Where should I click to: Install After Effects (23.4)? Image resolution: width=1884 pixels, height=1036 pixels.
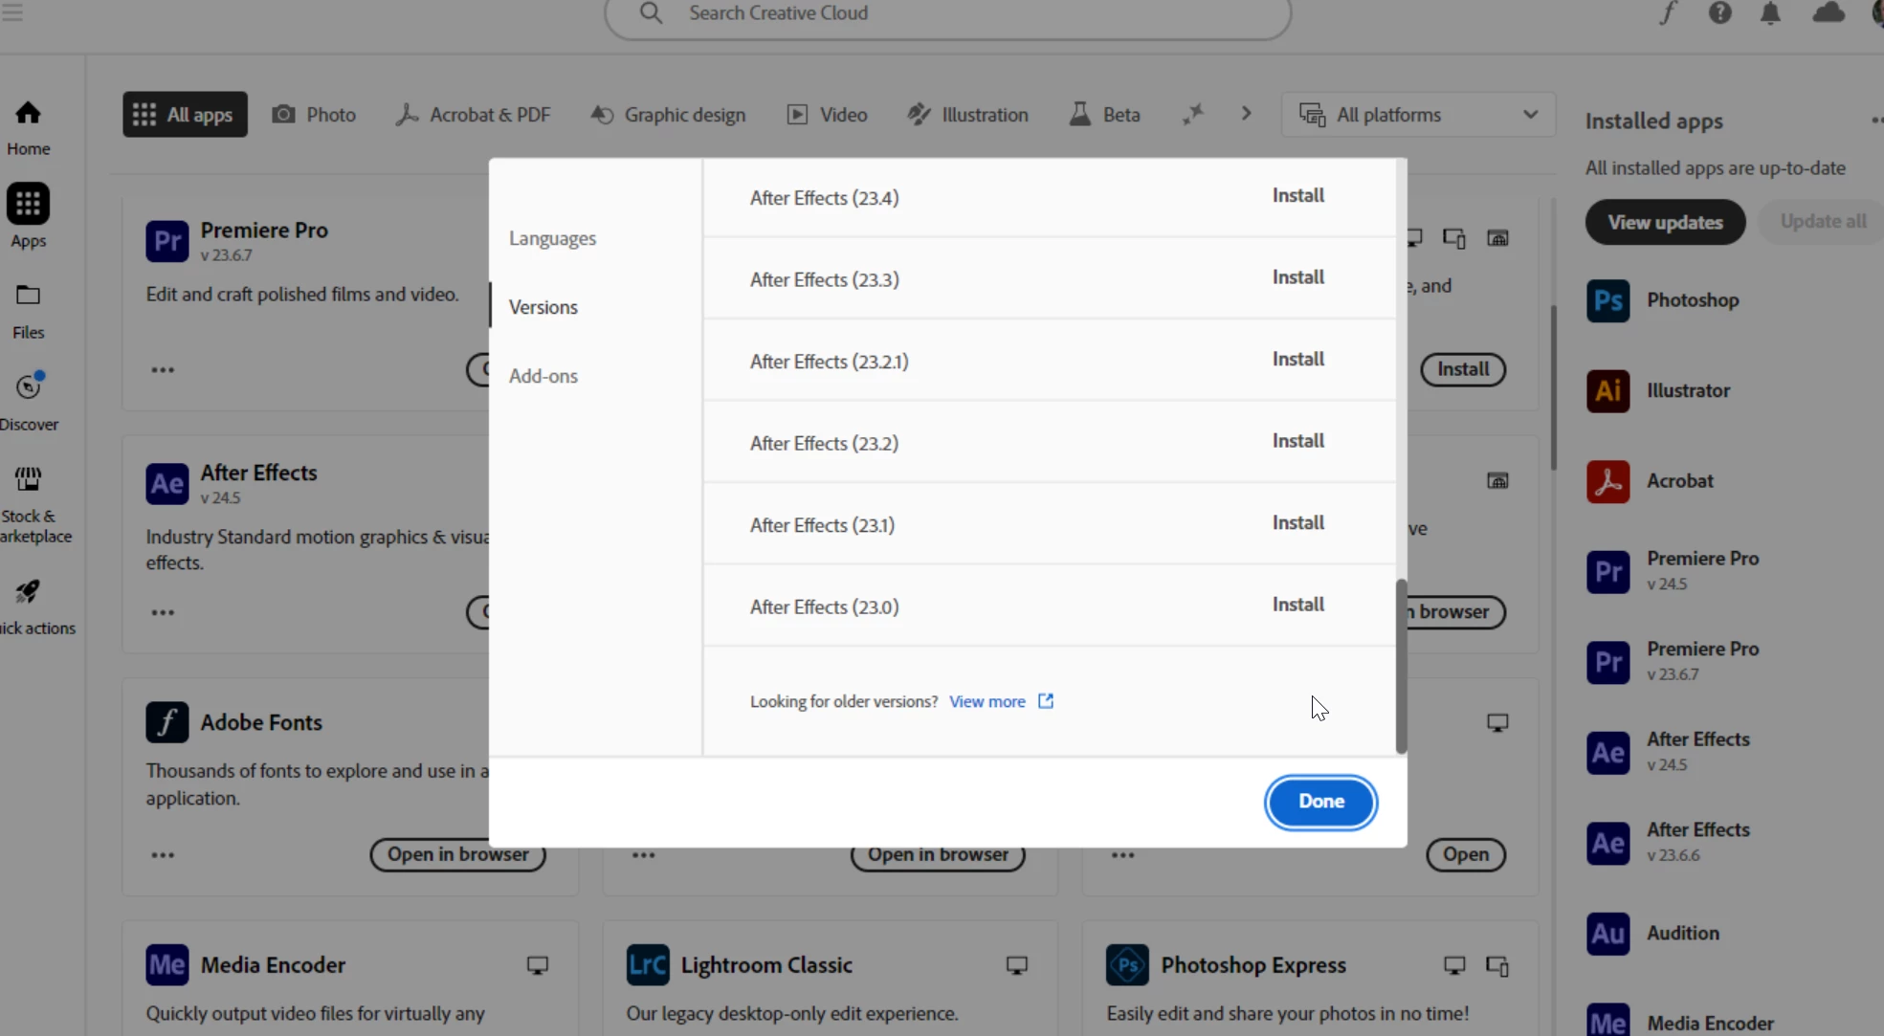(x=1297, y=196)
